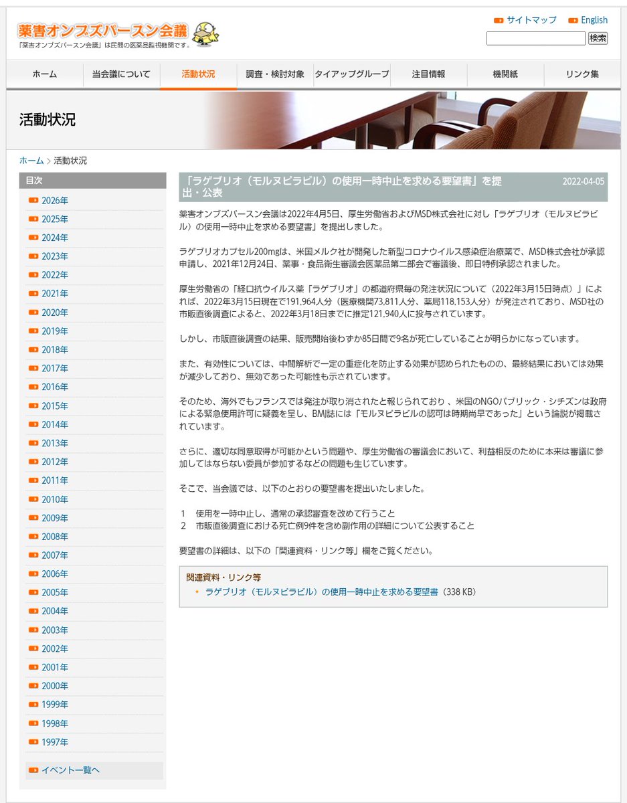Go to イベント一覧へ event list
The image size is (627, 803).
pos(70,770)
